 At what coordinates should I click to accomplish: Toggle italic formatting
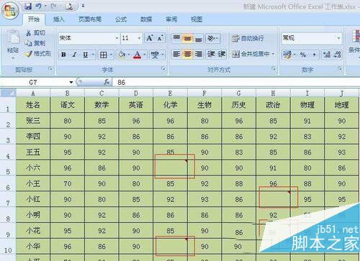75,55
